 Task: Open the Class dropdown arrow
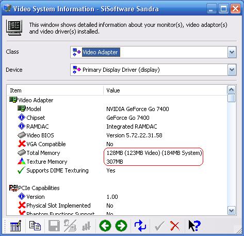point(232,52)
